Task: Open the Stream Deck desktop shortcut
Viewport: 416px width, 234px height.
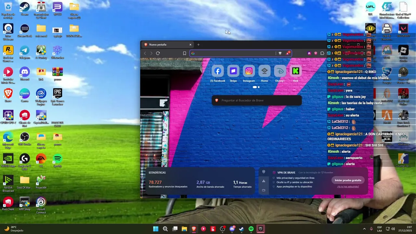Action: pos(24,31)
